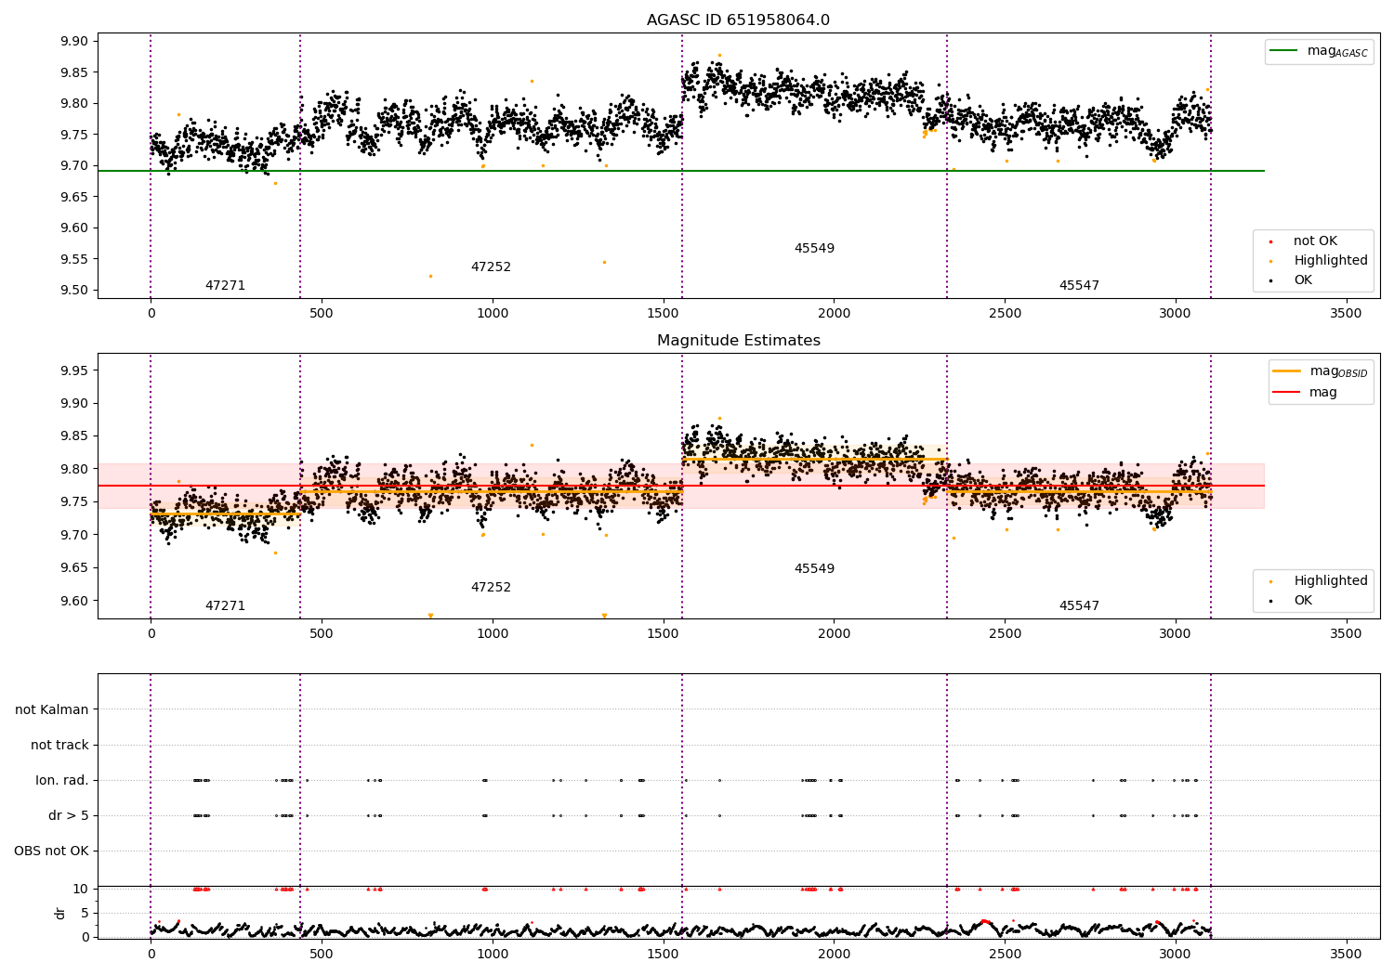
Task: Click the red horizontal mag line
Action: 680,486
